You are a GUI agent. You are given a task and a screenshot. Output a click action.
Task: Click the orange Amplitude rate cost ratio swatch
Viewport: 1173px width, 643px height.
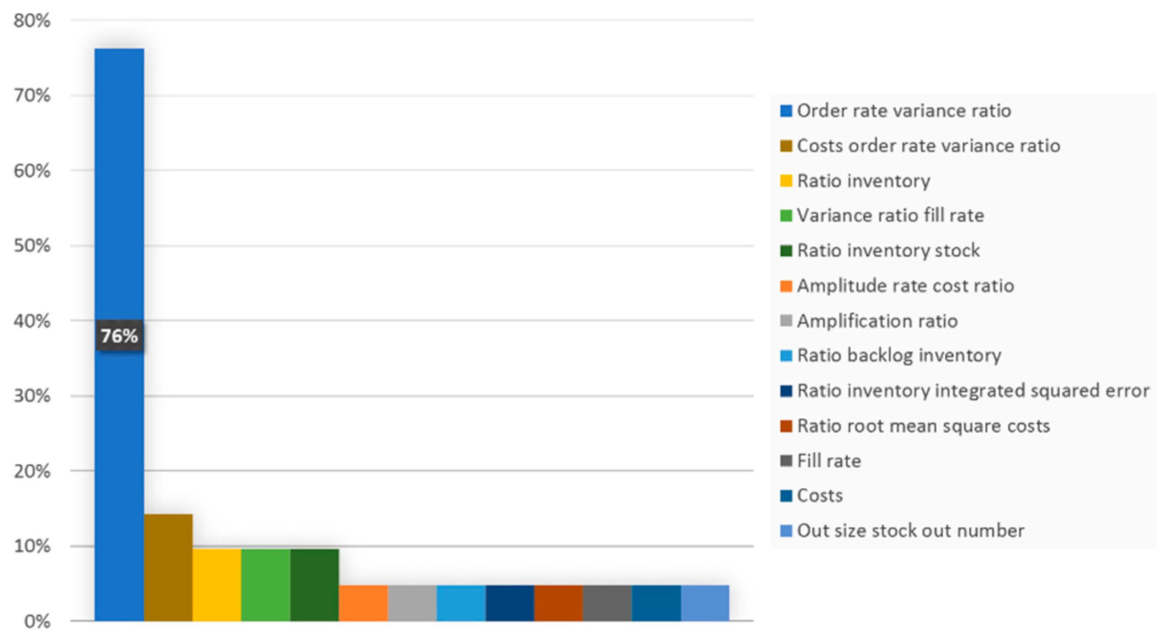pos(786,286)
